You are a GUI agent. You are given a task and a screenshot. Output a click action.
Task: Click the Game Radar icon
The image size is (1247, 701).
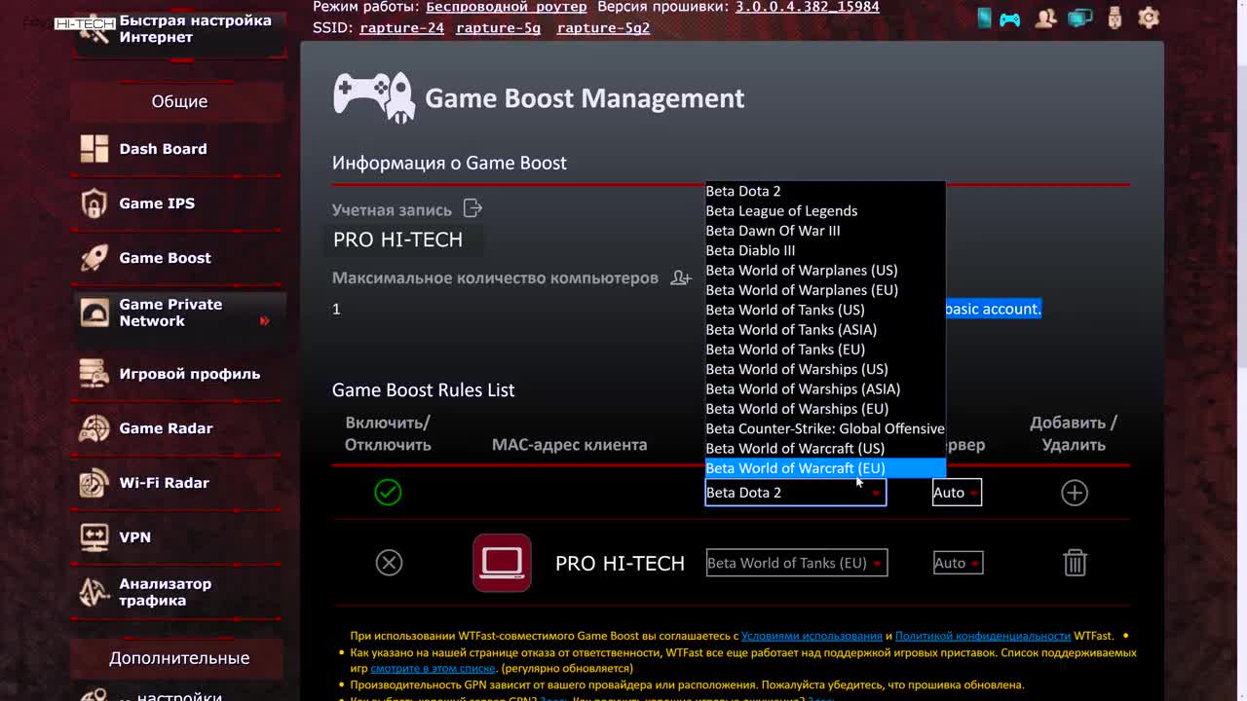point(94,428)
